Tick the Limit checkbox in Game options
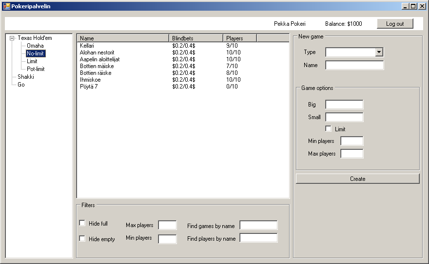The width and height of the screenshot is (429, 264). (328, 128)
